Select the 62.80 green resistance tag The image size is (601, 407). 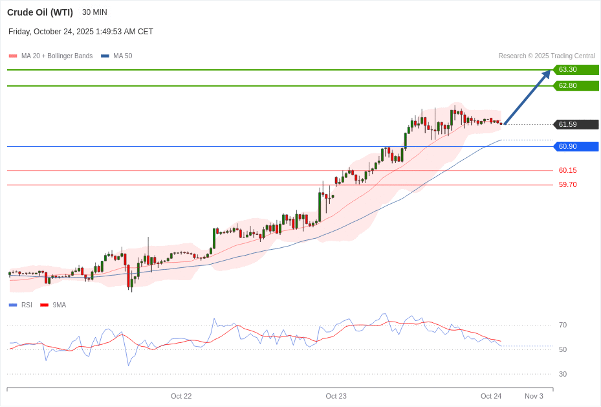(x=575, y=86)
